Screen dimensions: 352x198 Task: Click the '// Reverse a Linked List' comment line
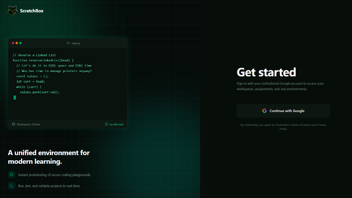click(x=34, y=55)
